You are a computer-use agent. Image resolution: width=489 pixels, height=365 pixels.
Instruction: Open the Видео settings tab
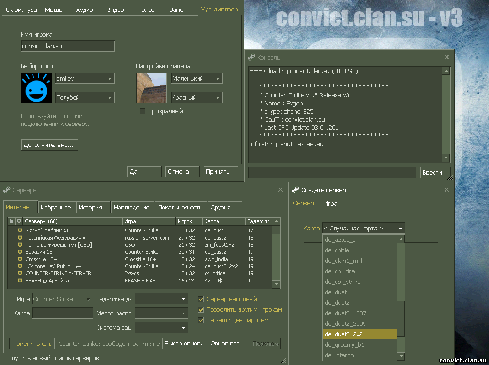tap(120, 10)
